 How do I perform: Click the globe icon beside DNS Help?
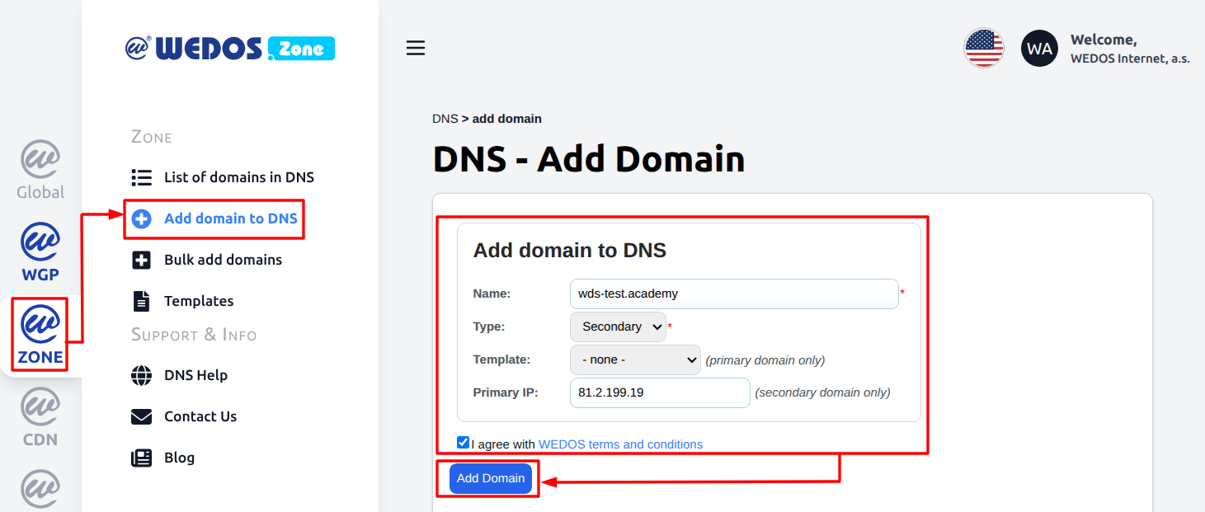point(141,375)
